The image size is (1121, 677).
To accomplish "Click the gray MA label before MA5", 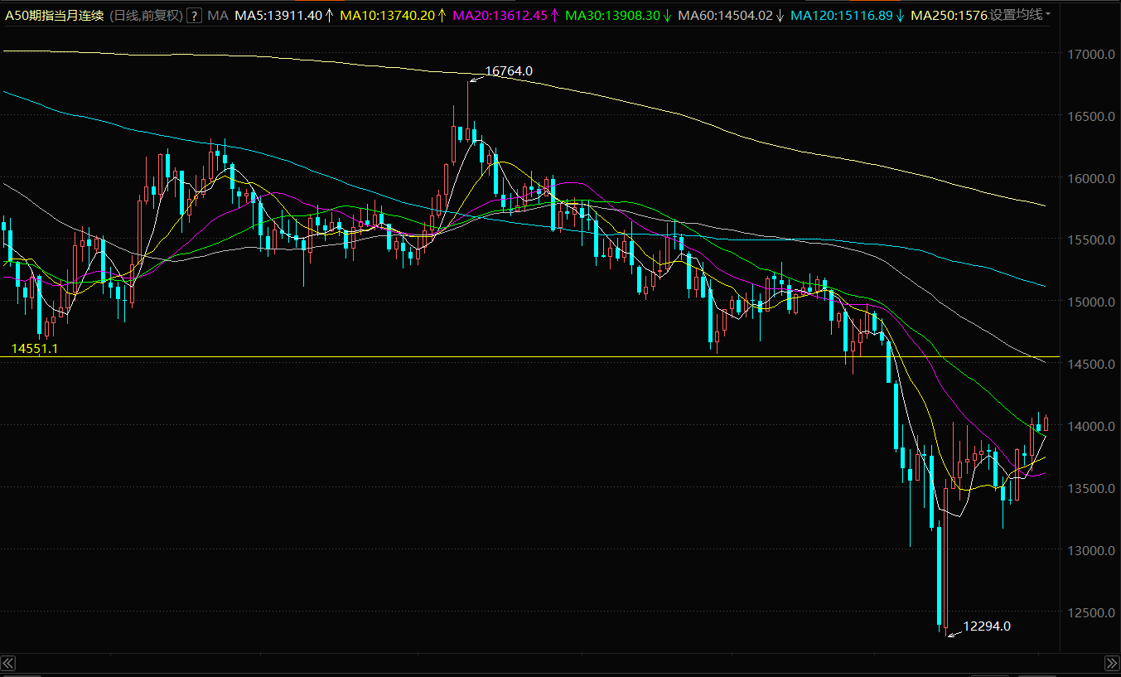I will point(218,15).
